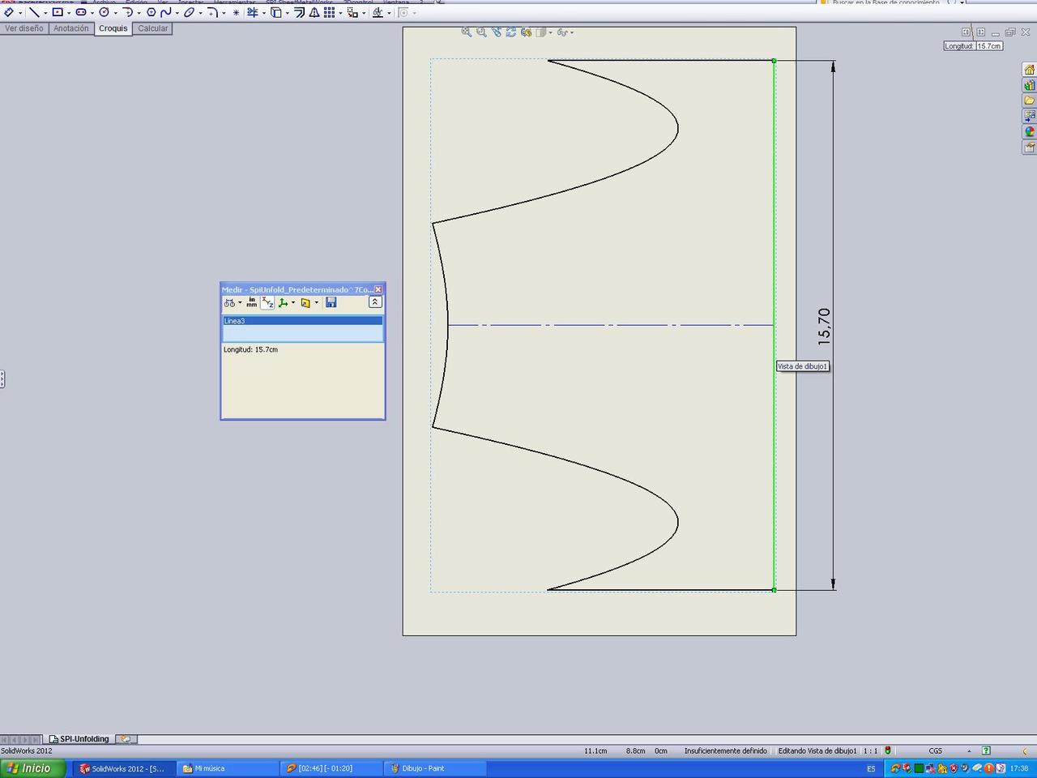Open Display/Delete Relations tool
Screen dimensions: 1037x778
(378, 12)
